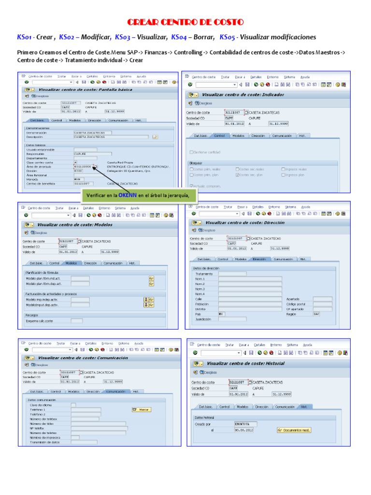Click Teléfono 1 field in Comunicación window
The width and height of the screenshot is (371, 495).
tap(86, 409)
